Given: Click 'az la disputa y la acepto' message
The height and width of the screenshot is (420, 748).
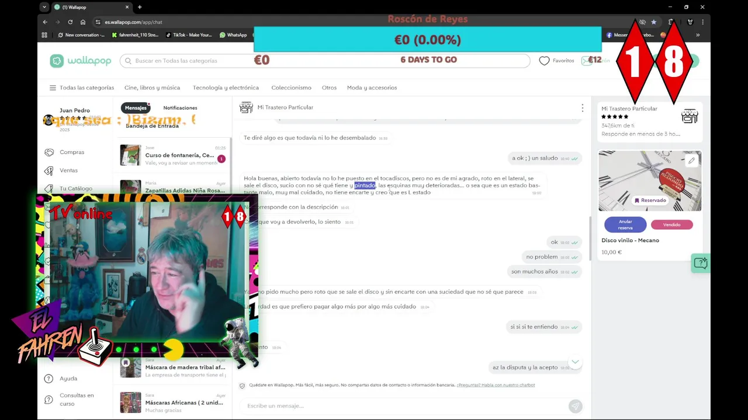Looking at the screenshot, I should pyautogui.click(x=525, y=367).
